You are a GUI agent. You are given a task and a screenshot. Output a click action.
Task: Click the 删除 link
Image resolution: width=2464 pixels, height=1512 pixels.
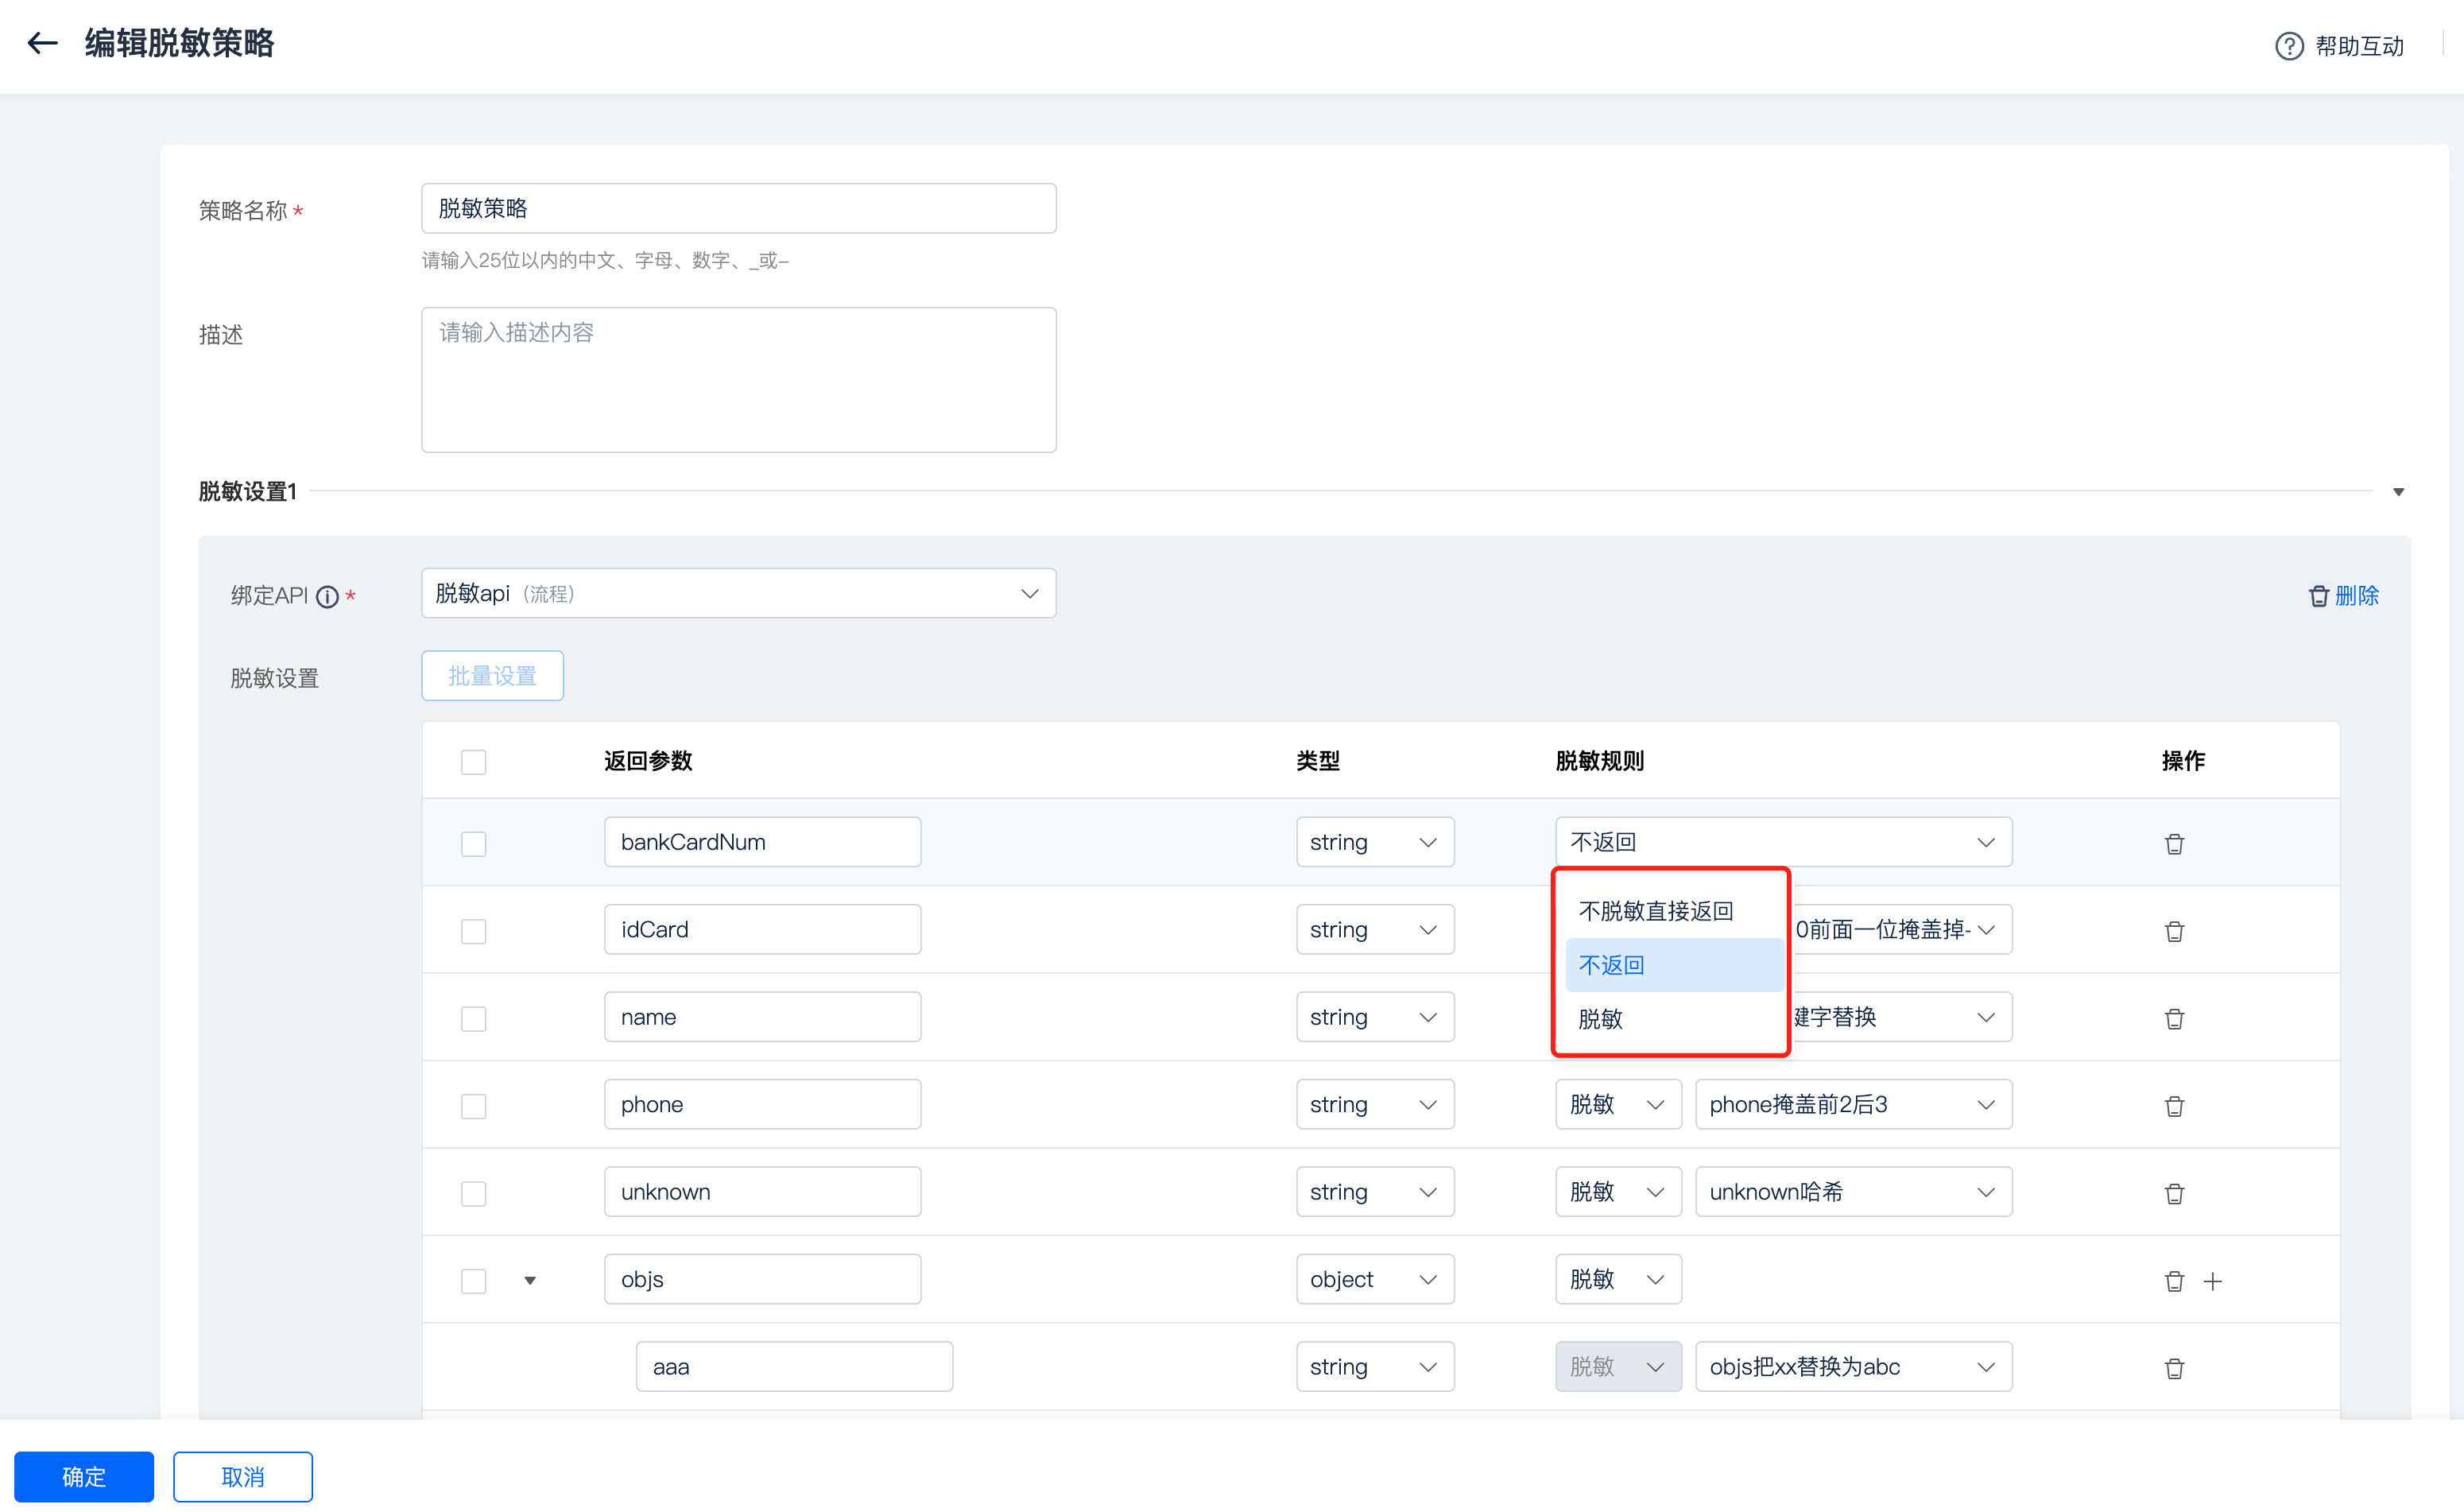pyautogui.click(x=2357, y=596)
